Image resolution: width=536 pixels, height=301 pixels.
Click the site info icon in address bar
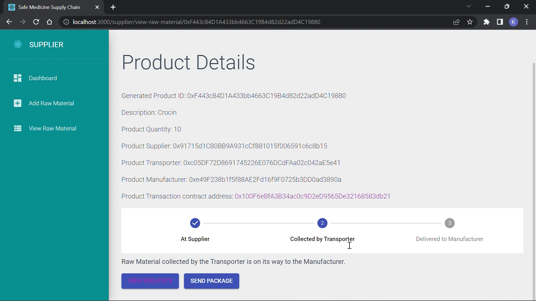tap(66, 22)
